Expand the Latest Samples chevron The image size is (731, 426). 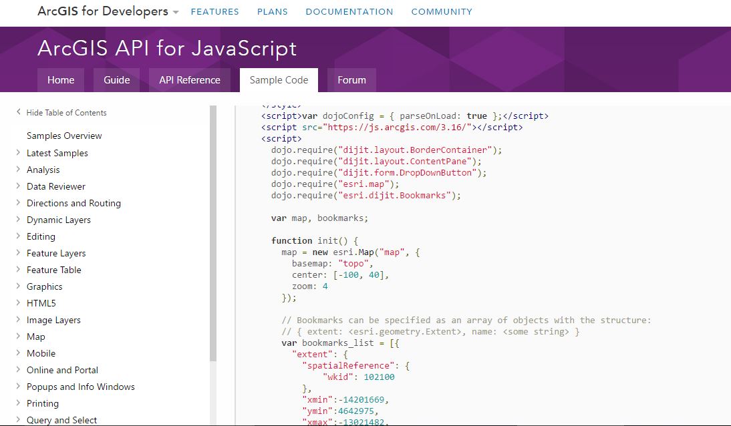pyautogui.click(x=18, y=152)
